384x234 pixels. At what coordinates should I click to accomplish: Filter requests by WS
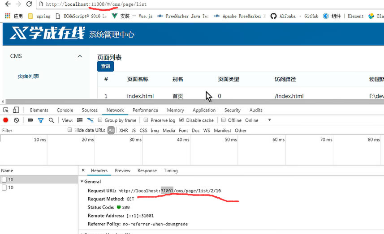pos(207,131)
